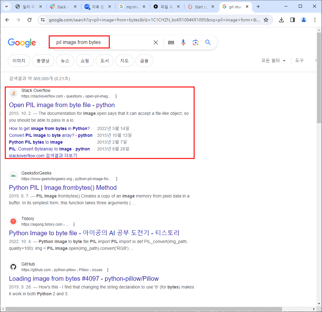Image resolution: width=322 pixels, height=312 pixels.
Task: Click the Tistory favicon
Action: click(x=13, y=222)
